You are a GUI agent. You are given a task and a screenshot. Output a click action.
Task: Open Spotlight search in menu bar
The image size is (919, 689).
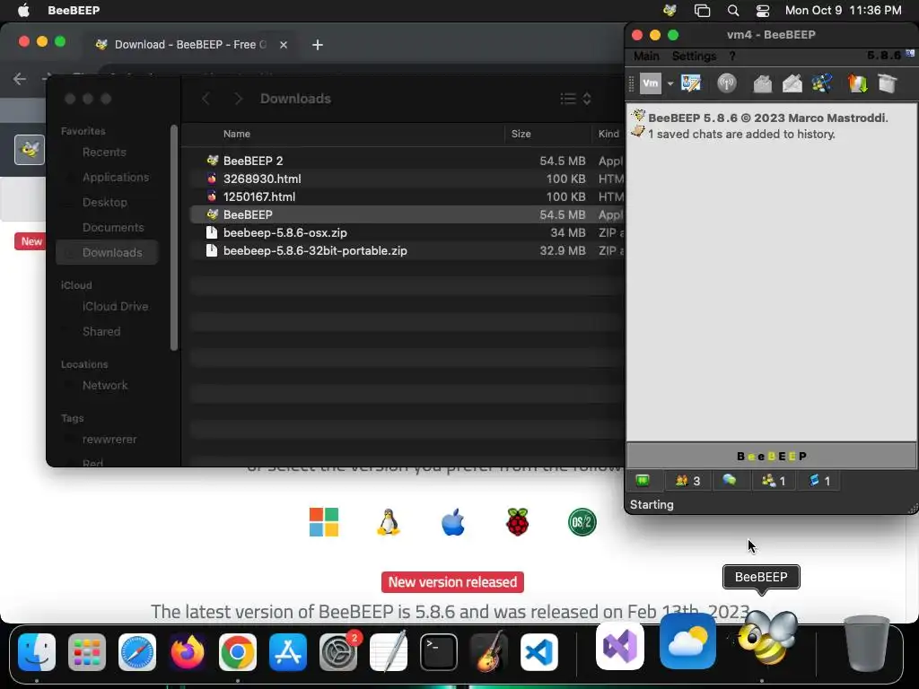pos(733,11)
